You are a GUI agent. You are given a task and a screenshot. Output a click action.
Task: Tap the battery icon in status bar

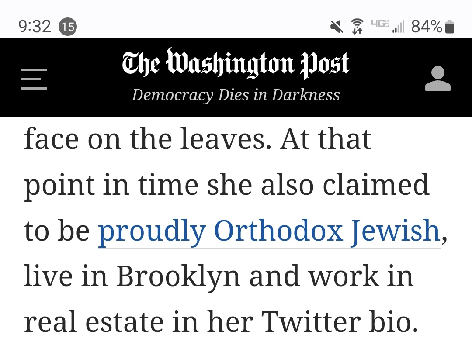click(x=449, y=27)
